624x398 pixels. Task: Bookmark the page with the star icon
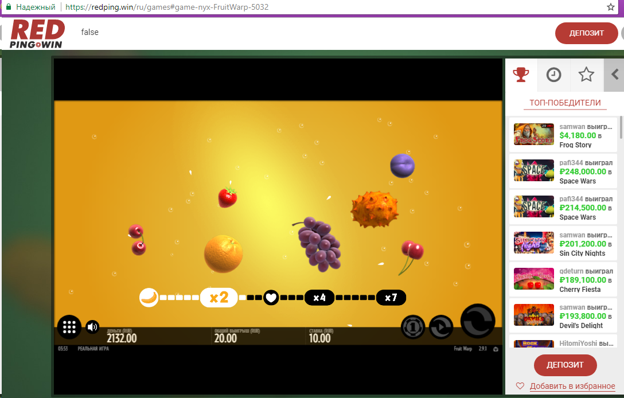coord(610,7)
